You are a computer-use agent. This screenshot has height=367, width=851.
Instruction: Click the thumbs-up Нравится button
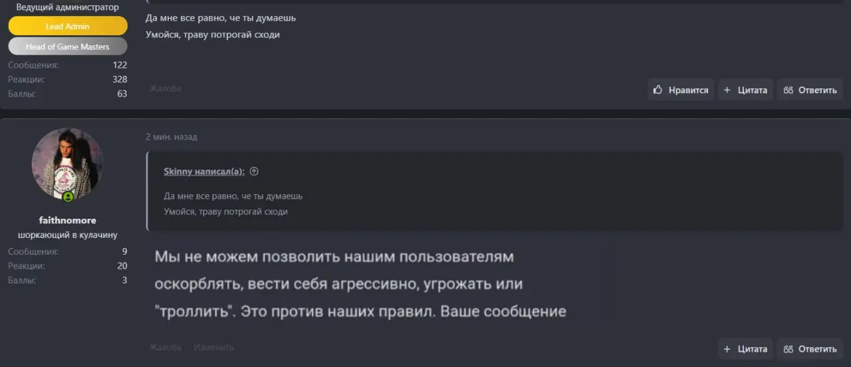point(681,90)
